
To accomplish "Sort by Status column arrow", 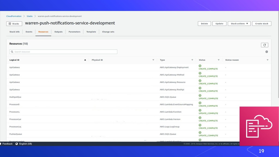I will tap(219, 60).
